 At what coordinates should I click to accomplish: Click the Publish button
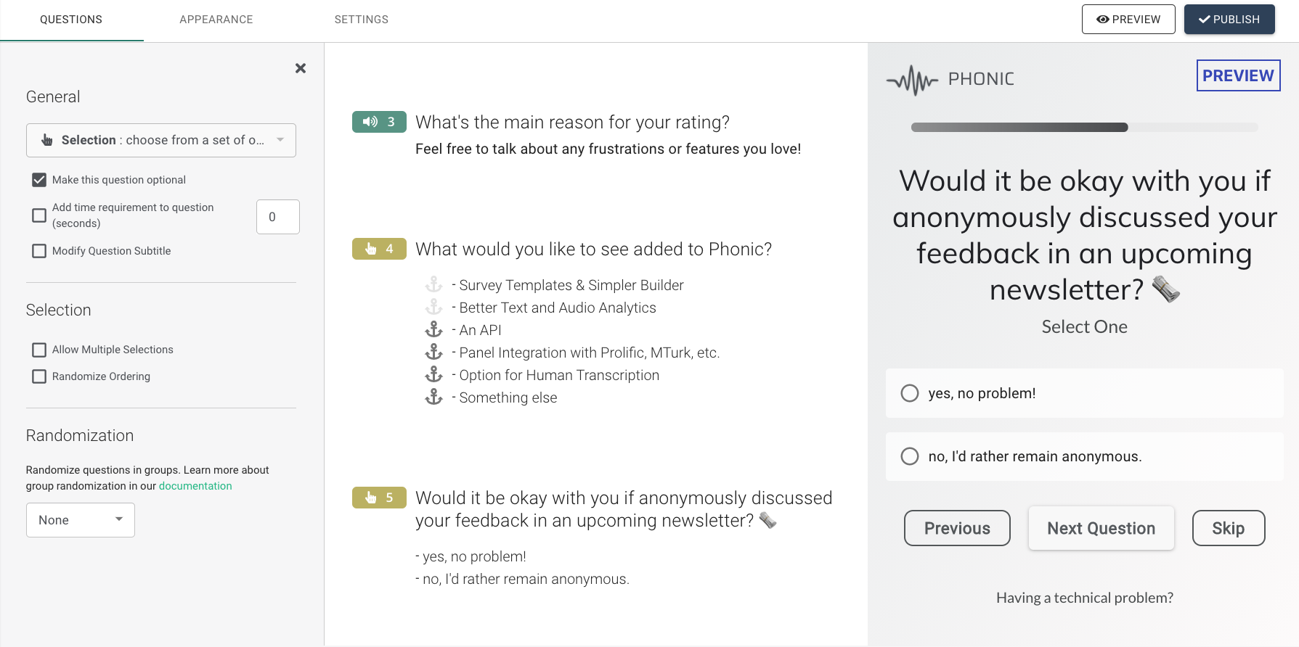click(x=1229, y=20)
